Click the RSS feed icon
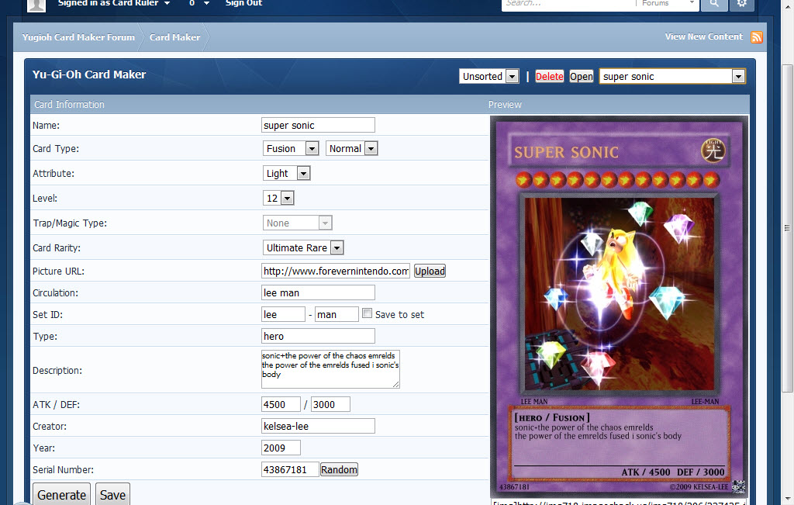Image resolution: width=794 pixels, height=505 pixels. [757, 37]
